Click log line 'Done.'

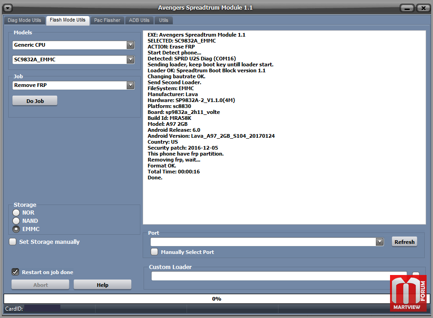pyautogui.click(x=155, y=178)
